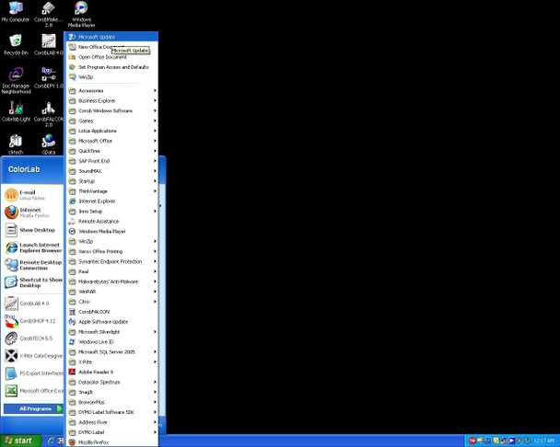Select CorobFALCON in programs list

[111, 312]
